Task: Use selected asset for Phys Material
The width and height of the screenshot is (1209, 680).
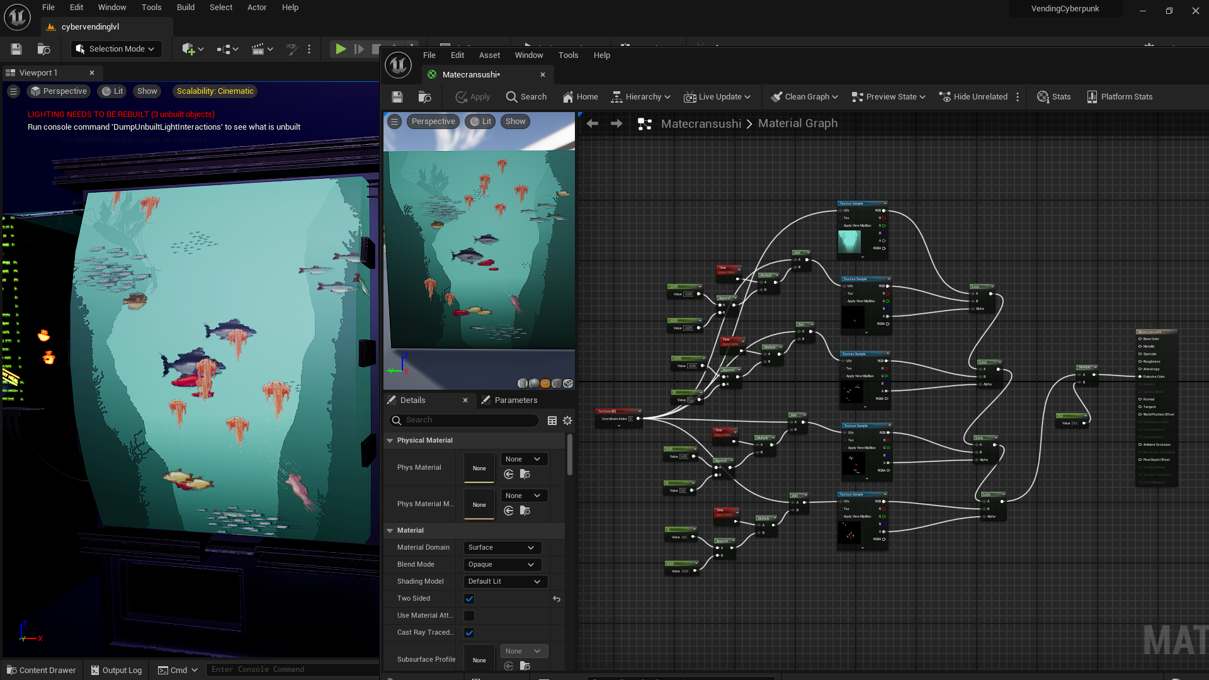Action: click(509, 475)
